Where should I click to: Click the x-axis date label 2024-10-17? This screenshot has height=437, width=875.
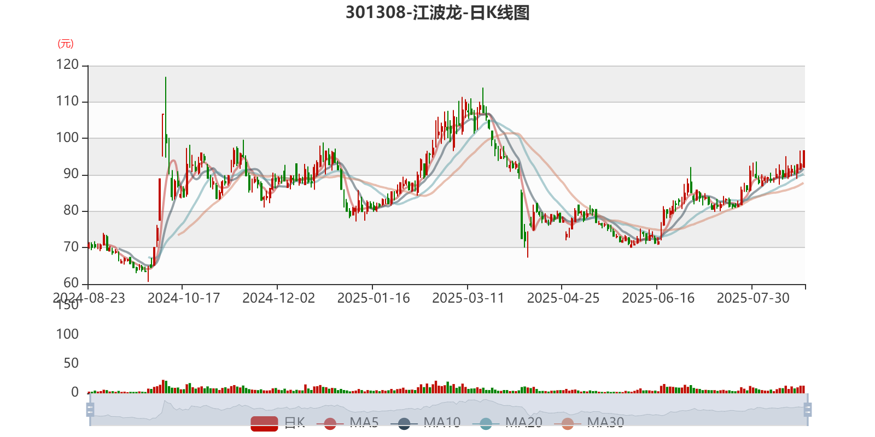184,298
